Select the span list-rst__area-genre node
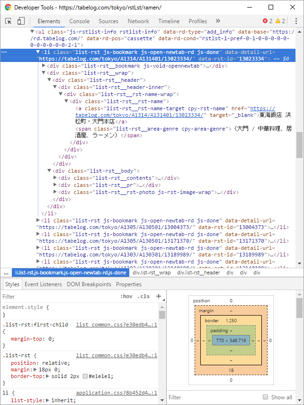 point(184,132)
